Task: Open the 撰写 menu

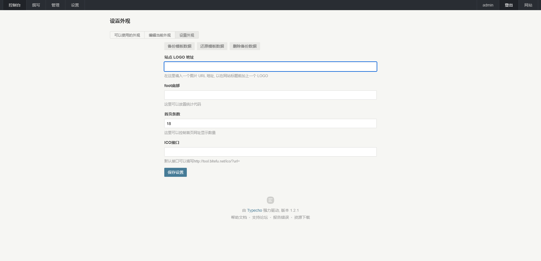Action: click(36, 5)
